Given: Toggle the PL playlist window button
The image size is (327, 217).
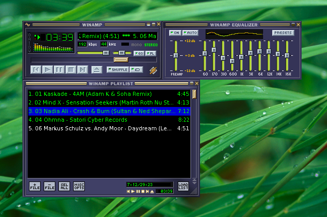Looking at the screenshot, I should point(151,54).
